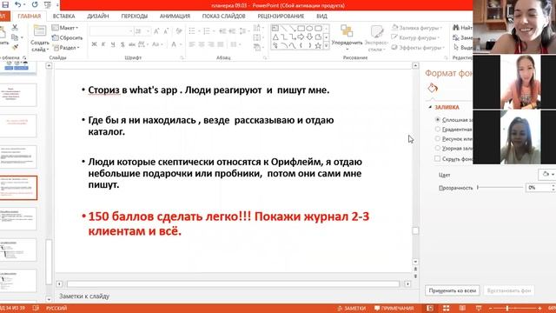Start slideshow from the quick access toolbar icon
The width and height of the screenshot is (556, 313).
click(x=48, y=5)
